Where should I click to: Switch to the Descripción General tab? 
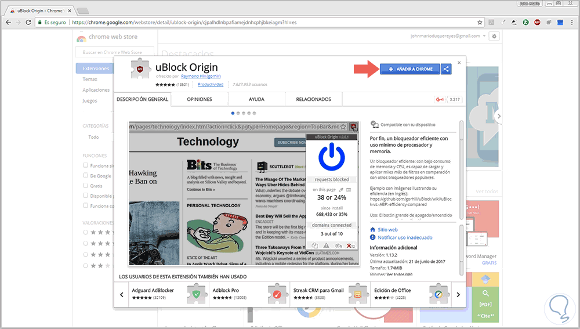[x=143, y=99]
